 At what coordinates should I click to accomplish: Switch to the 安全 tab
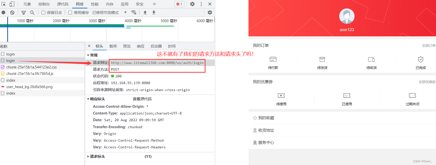140,4
